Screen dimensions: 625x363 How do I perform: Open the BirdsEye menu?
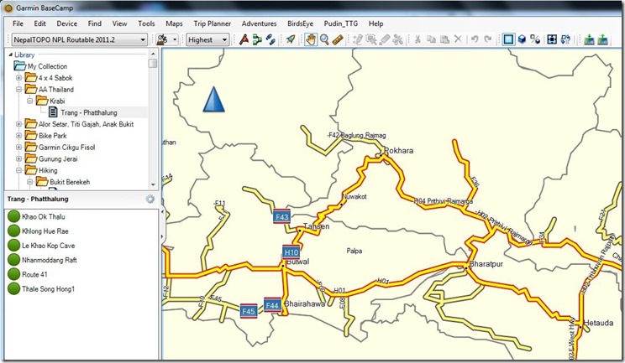click(300, 23)
